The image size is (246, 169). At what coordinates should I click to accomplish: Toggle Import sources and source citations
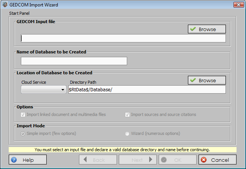pyautogui.click(x=128, y=114)
